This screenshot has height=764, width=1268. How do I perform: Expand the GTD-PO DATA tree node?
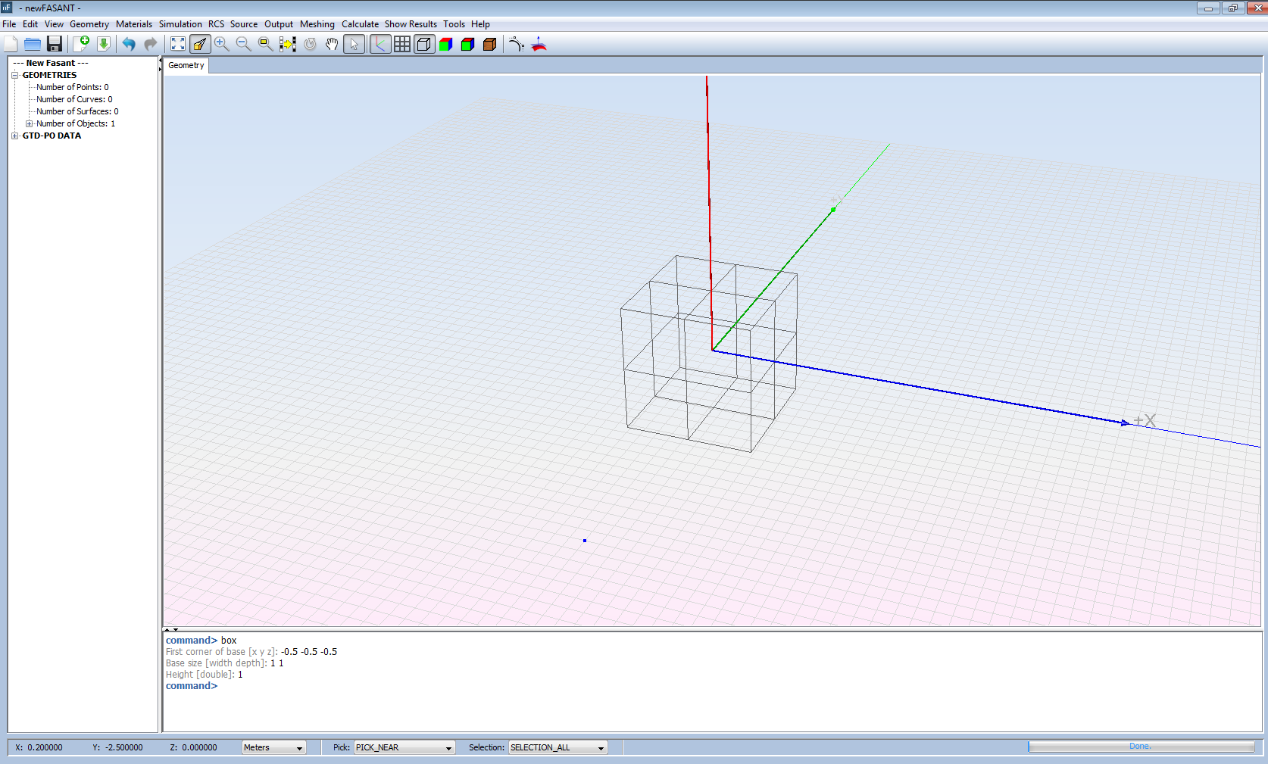pos(15,136)
